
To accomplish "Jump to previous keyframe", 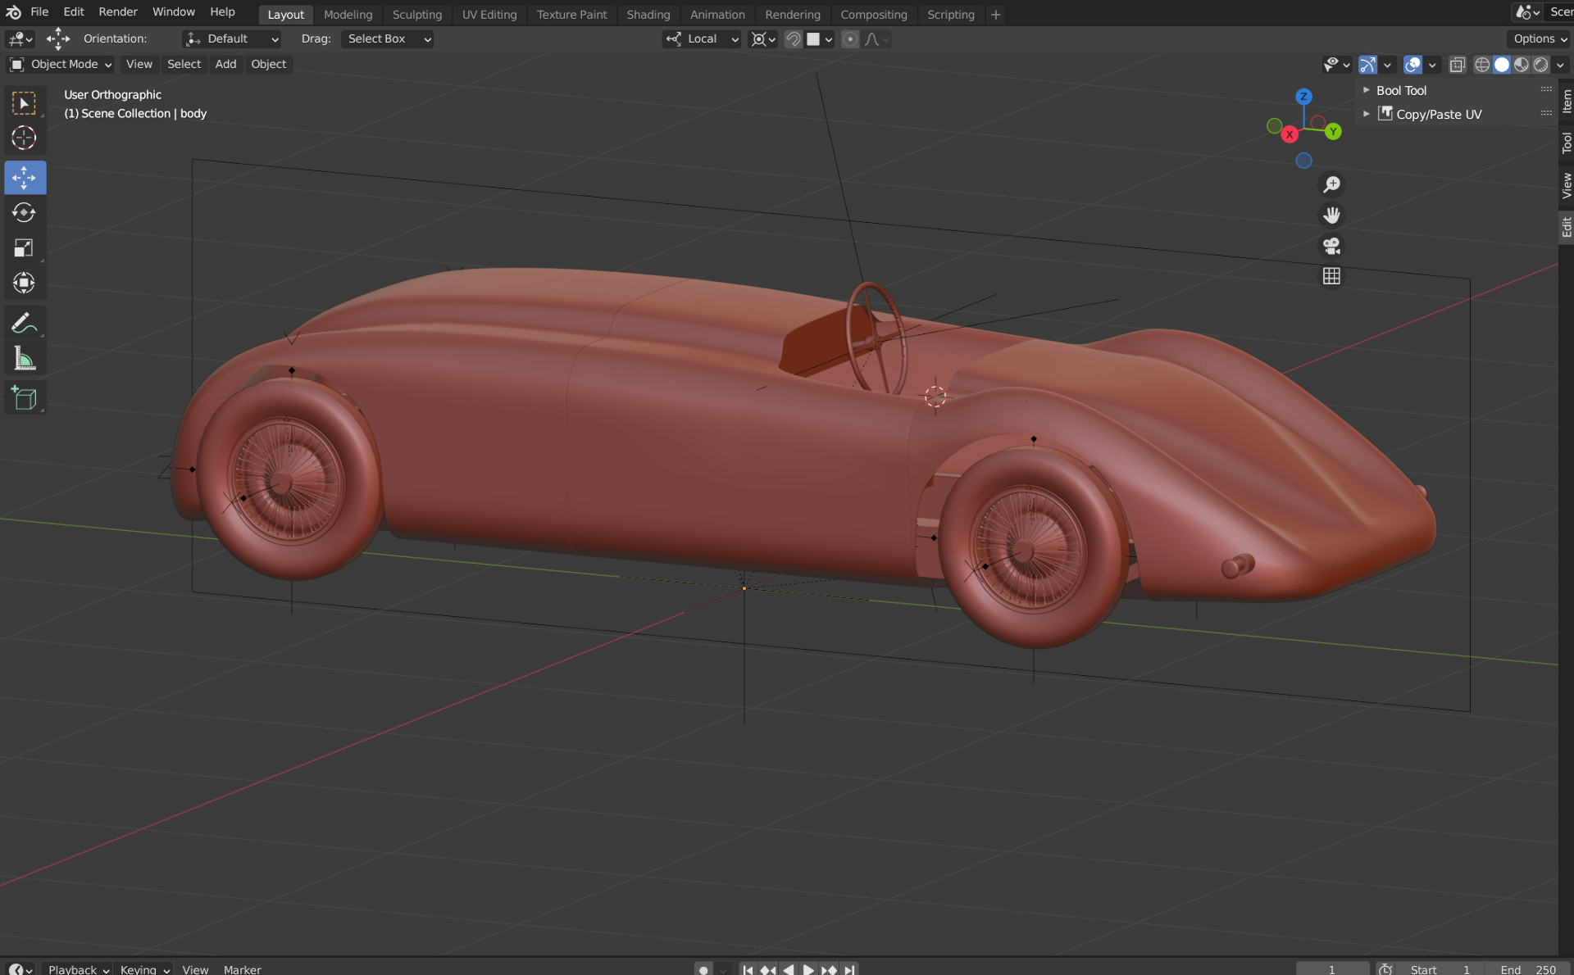I will click(767, 969).
